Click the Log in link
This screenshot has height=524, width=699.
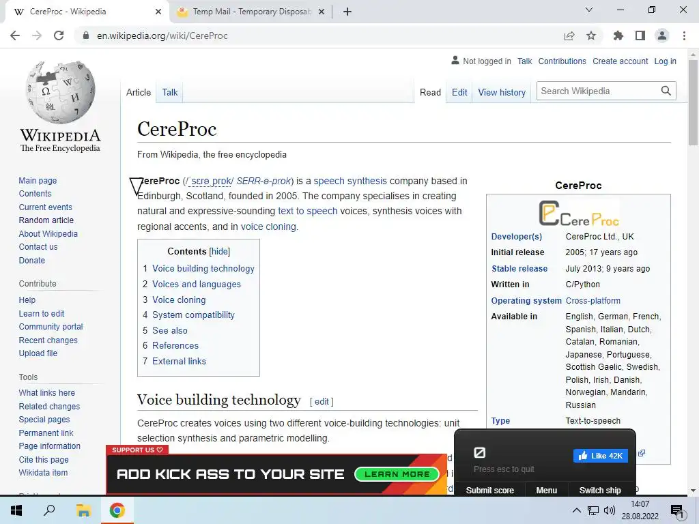coord(665,61)
